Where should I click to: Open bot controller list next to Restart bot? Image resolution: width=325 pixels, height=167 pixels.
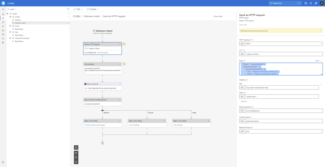(x=300, y=3)
